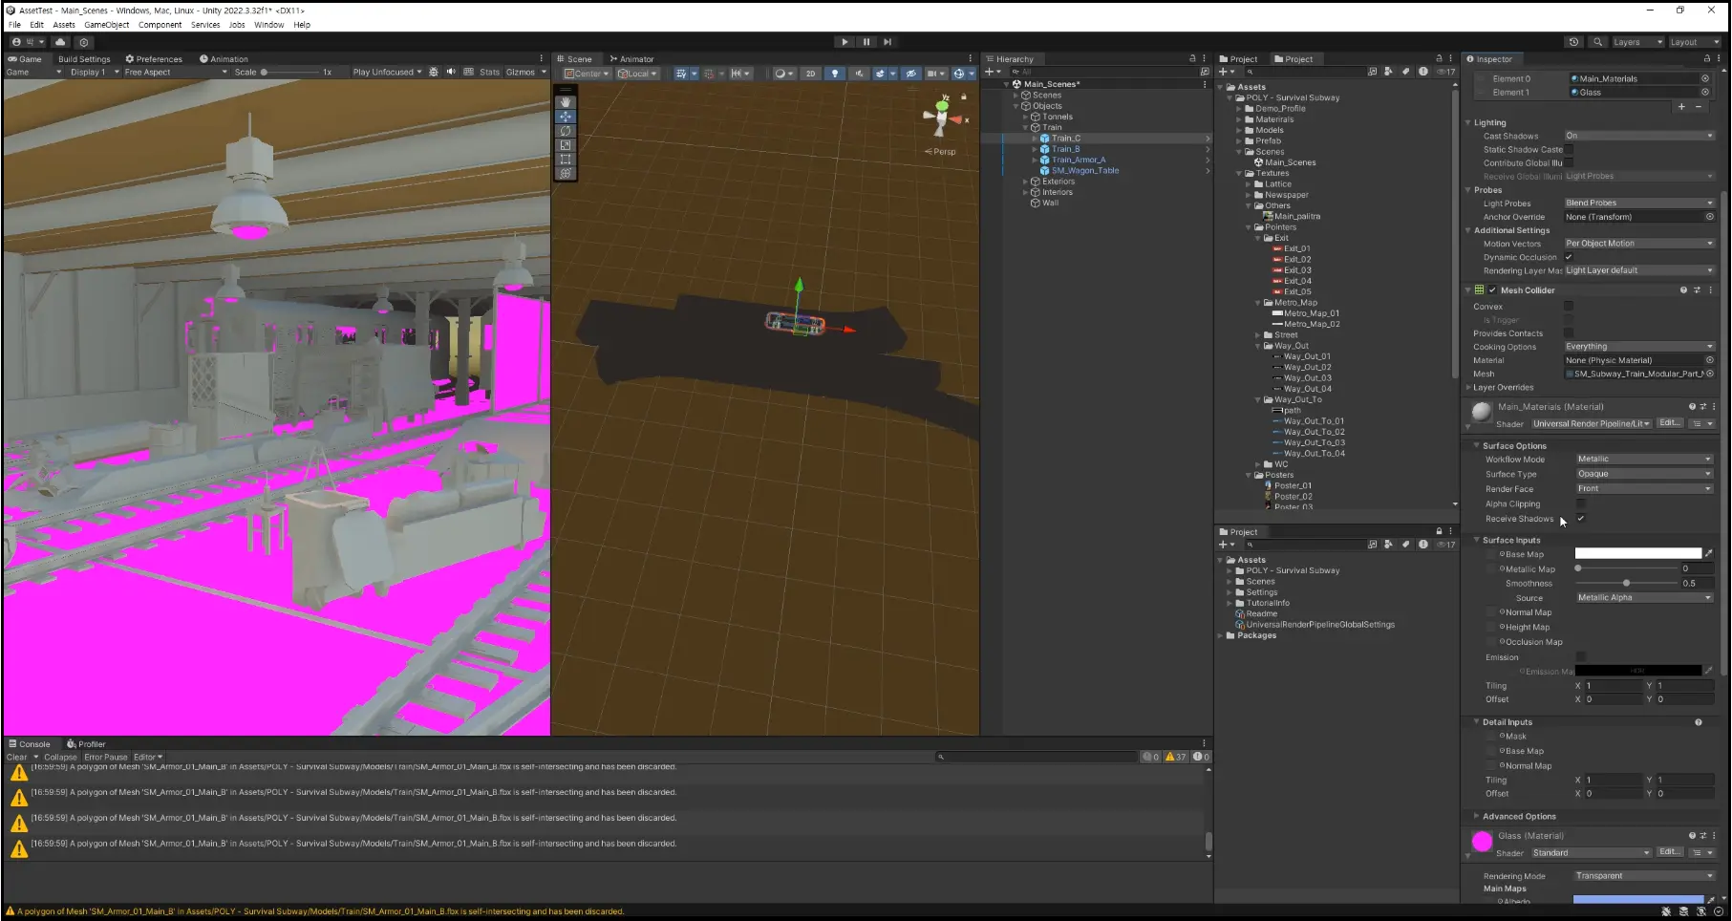
Task: Select the Transform tool in Scene view
Action: click(x=566, y=174)
